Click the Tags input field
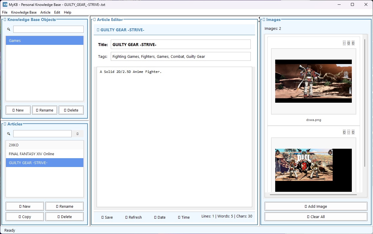The height and width of the screenshot is (234, 373). (180, 56)
